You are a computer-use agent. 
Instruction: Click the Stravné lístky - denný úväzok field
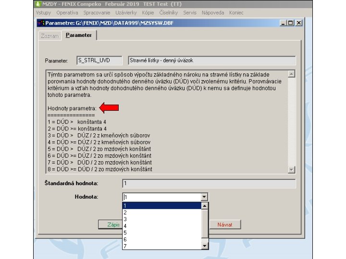click(211, 60)
